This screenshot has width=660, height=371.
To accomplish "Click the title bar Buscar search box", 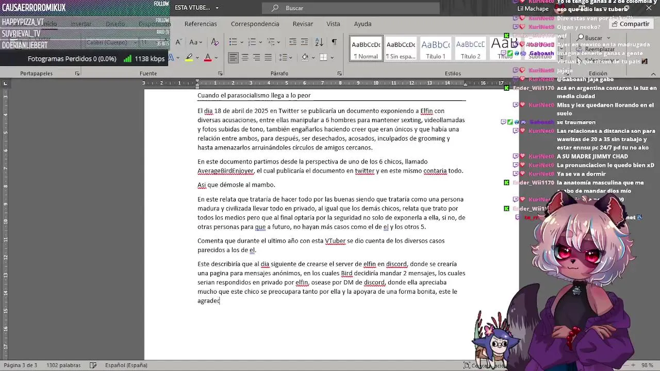I will [351, 8].
